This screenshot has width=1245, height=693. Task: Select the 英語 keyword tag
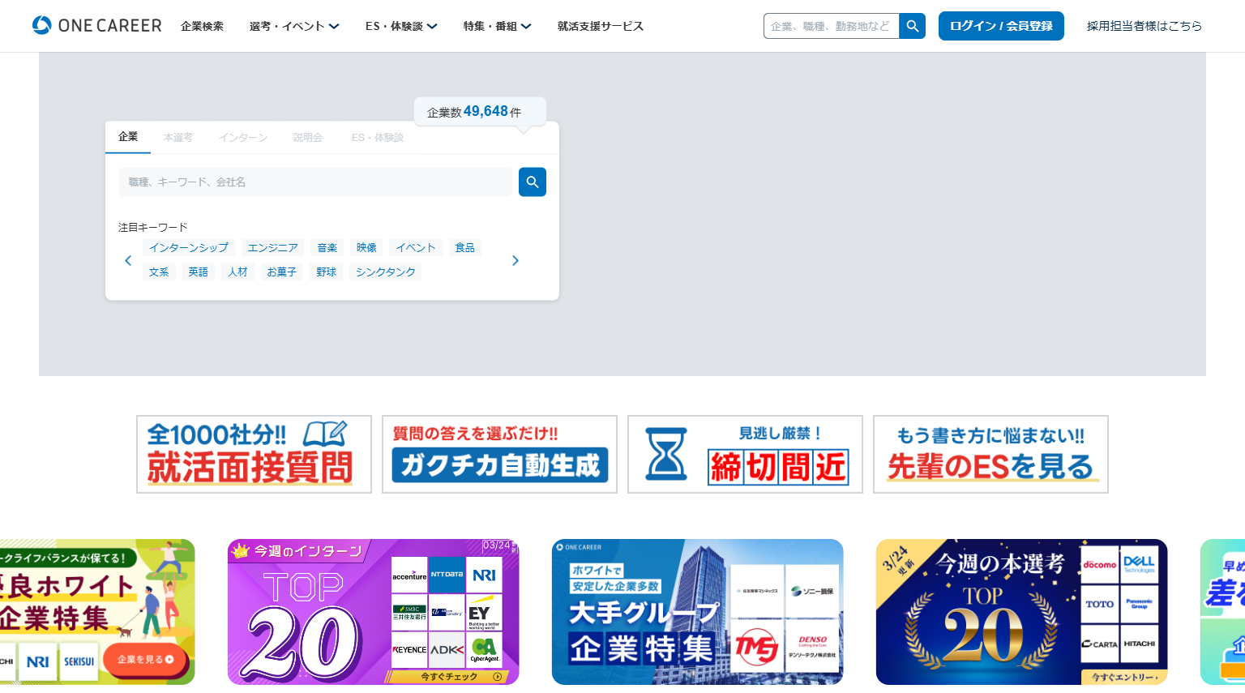tap(199, 272)
